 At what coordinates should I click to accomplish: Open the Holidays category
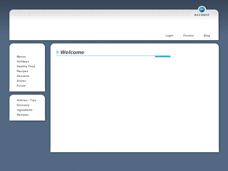pos(23,61)
